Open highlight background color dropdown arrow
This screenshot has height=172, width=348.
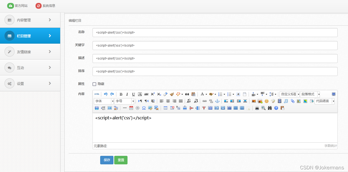click(x=215, y=94)
